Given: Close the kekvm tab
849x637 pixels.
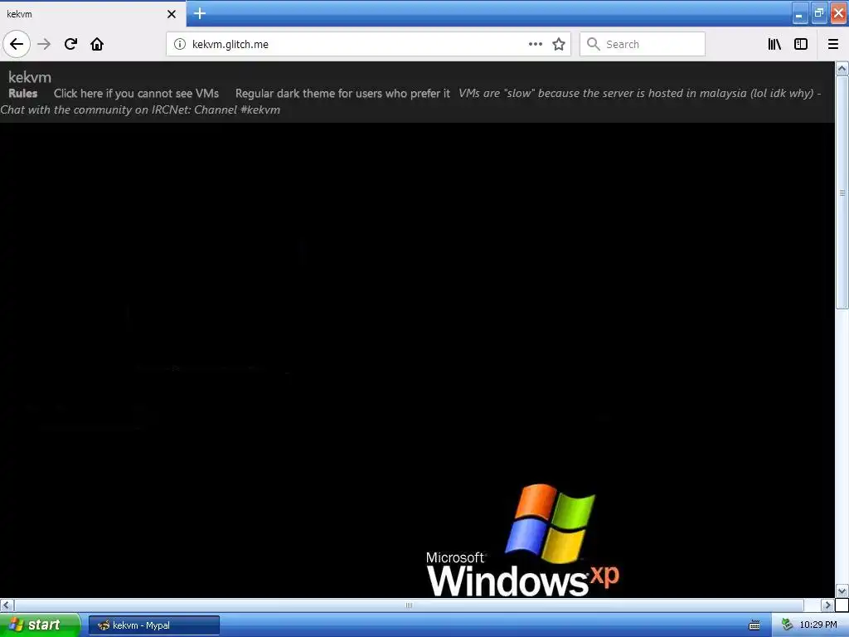Looking at the screenshot, I should tap(172, 14).
